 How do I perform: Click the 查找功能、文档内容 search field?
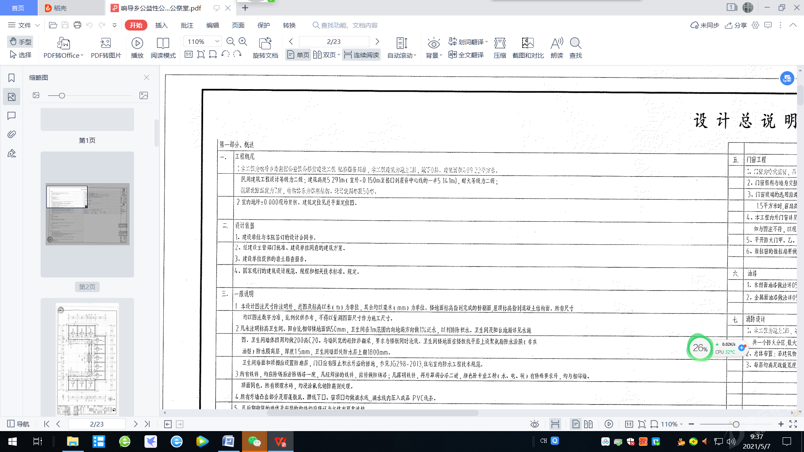(x=345, y=25)
